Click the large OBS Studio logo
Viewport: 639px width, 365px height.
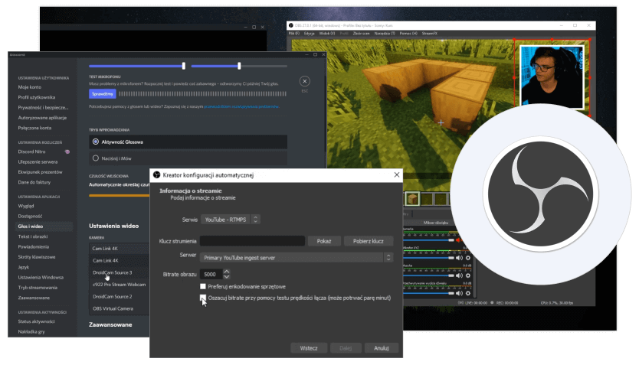541,194
